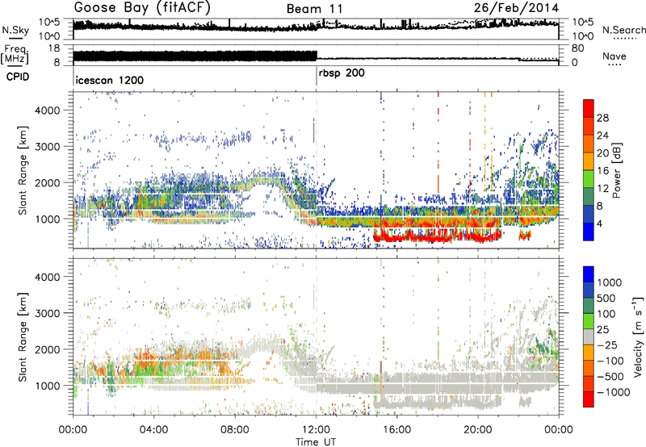This screenshot has width=646, height=447.
Task: Click the sky noise trace panel at the top
Action: pos(316,29)
